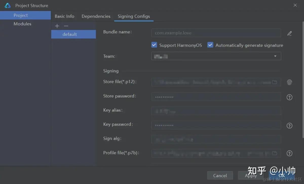This screenshot has height=184, width=304.
Task: Select the default signing config
Action: 69,34
